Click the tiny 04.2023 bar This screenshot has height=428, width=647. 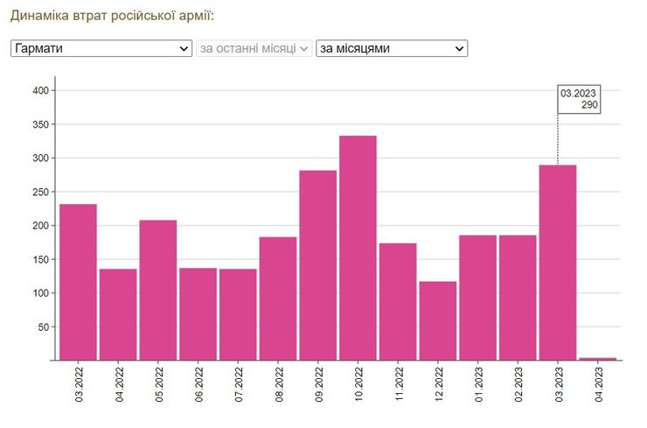tap(598, 358)
